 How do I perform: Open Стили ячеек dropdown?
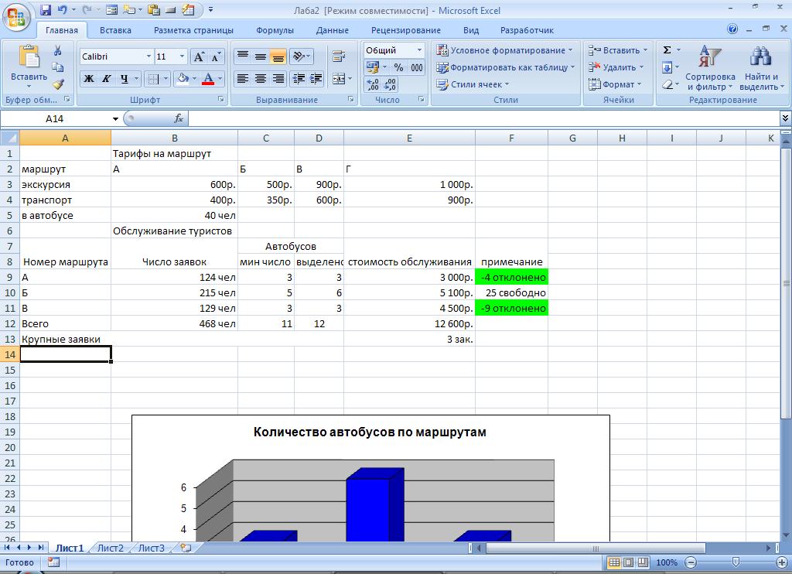click(473, 84)
